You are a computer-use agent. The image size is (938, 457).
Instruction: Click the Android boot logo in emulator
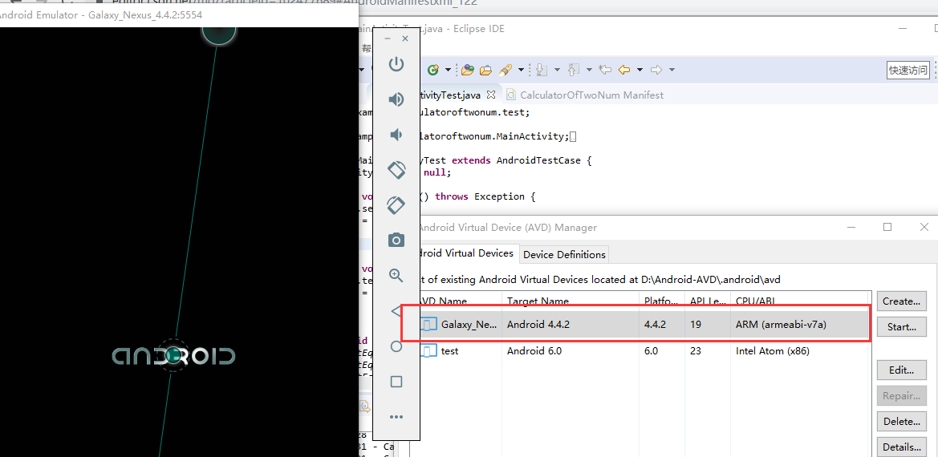point(173,356)
